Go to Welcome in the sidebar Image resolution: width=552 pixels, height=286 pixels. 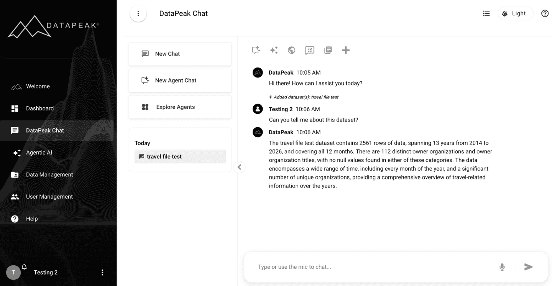click(x=57, y=87)
